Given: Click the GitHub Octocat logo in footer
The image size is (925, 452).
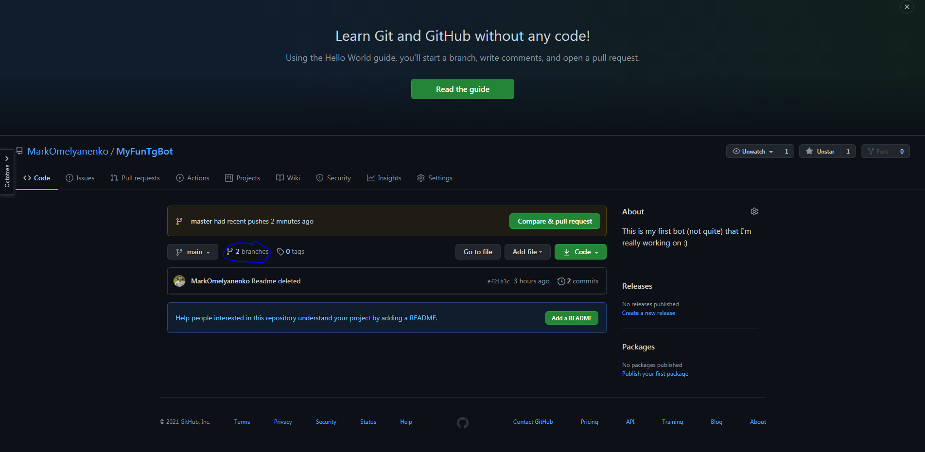Looking at the screenshot, I should point(463,423).
